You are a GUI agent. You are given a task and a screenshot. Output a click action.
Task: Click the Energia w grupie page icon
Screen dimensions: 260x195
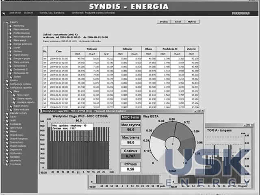[x=11, y=59]
